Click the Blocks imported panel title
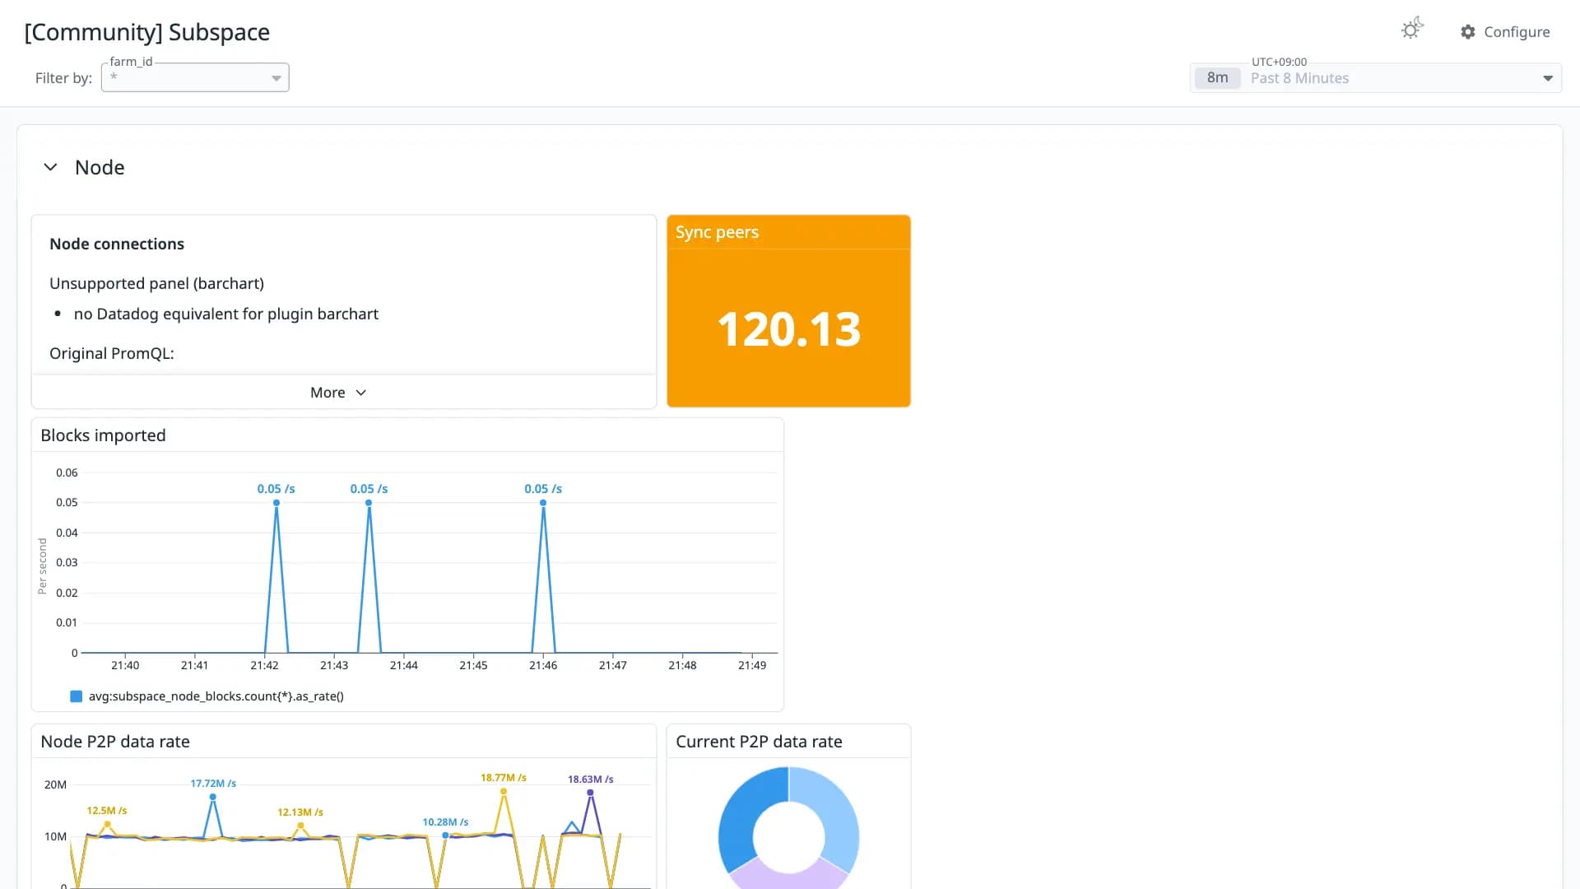The image size is (1580, 889). pos(103,435)
